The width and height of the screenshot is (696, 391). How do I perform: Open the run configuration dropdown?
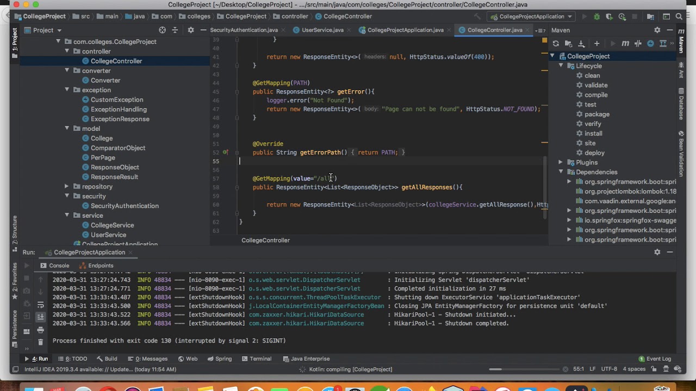click(531, 17)
